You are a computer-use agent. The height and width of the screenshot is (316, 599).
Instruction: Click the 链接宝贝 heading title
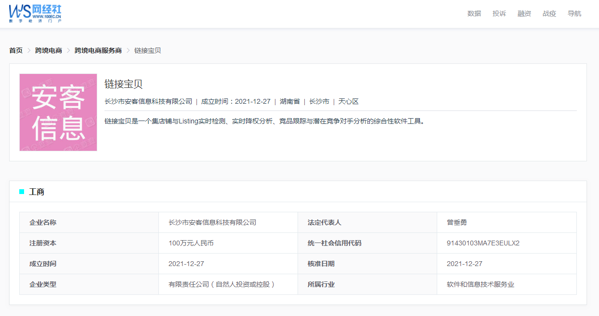tap(124, 84)
